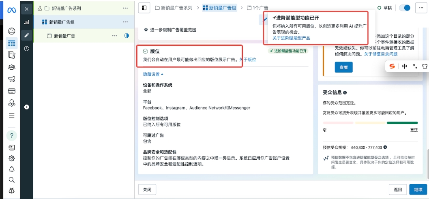Open the megaphone advertising settings icon
This screenshot has height=199, width=429.
coord(11,79)
